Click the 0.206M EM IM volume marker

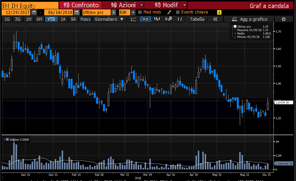coord(283,163)
